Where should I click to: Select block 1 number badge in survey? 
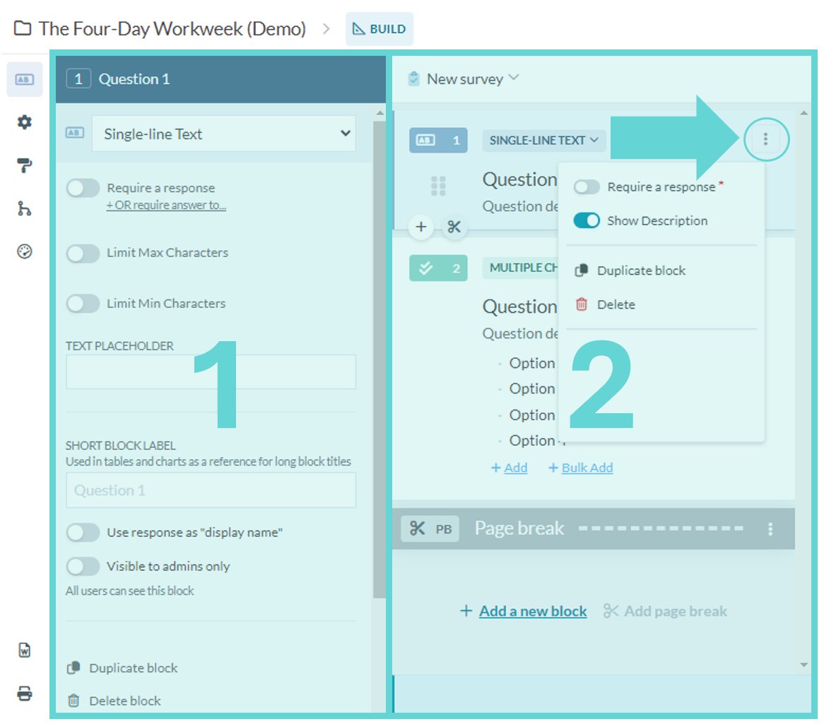coord(438,141)
